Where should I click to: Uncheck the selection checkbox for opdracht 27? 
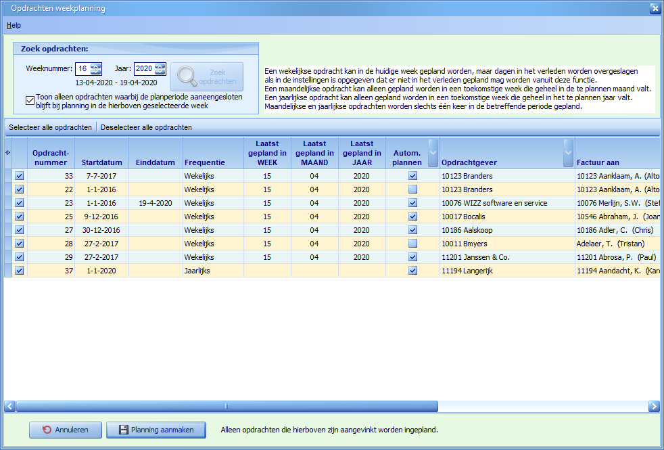click(20, 230)
